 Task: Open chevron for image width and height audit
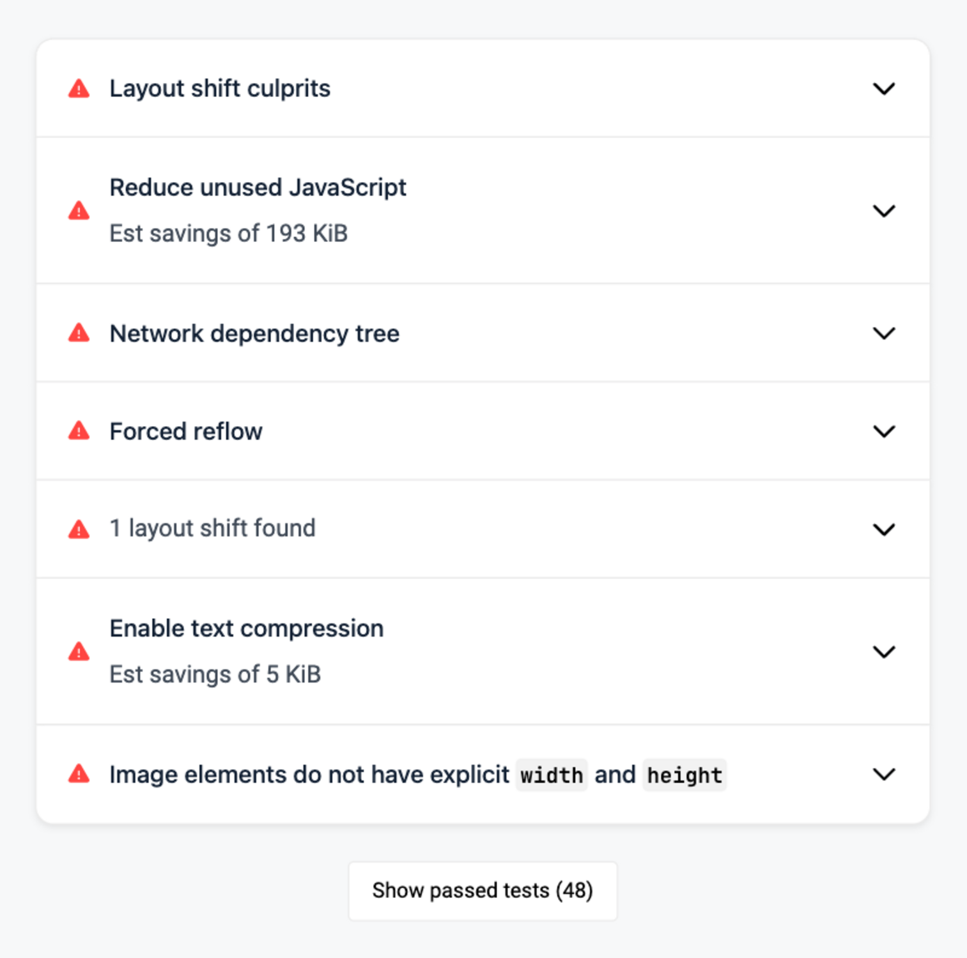point(884,774)
